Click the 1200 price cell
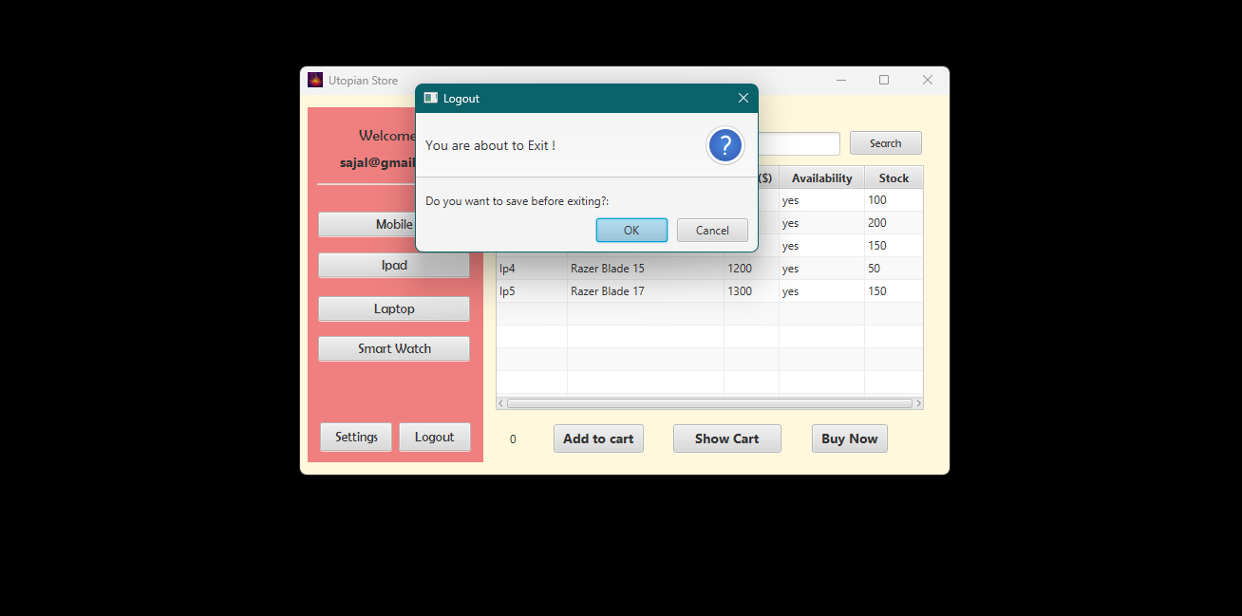 coord(752,269)
